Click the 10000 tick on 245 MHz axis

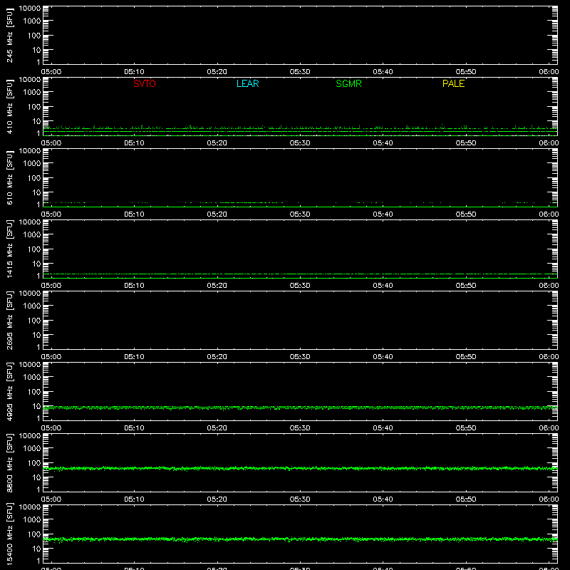click(30, 9)
